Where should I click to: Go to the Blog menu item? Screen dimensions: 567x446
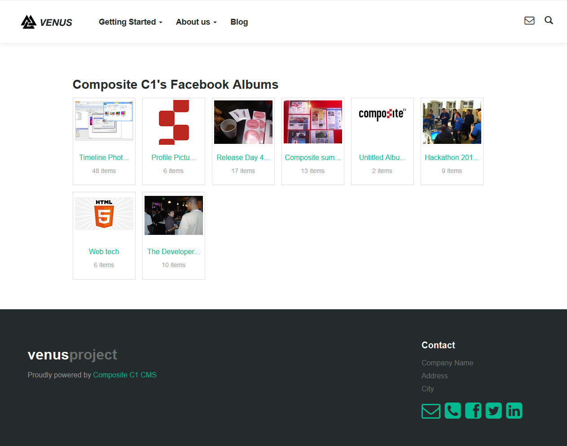point(239,22)
